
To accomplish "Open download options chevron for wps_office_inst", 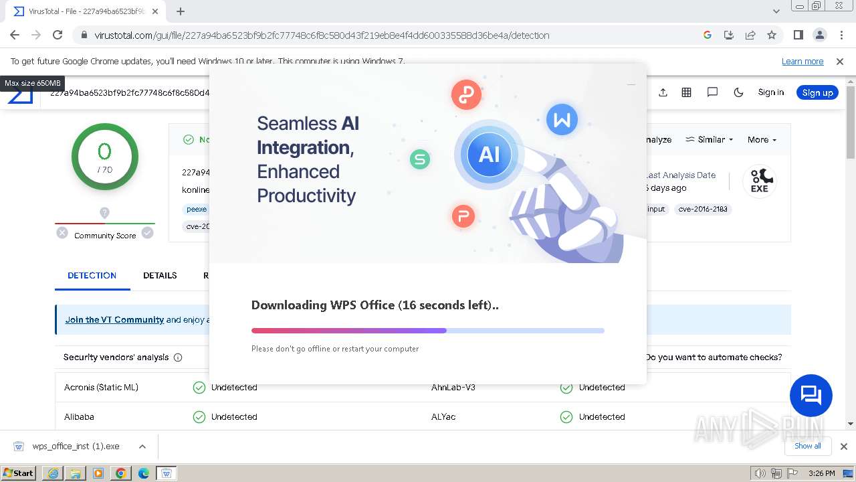I will click(142, 447).
